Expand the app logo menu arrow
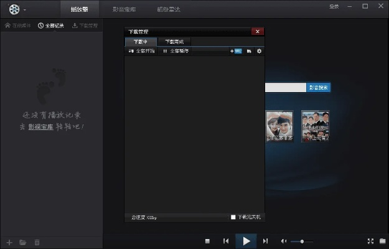The height and width of the screenshot is (249, 389). (25, 11)
